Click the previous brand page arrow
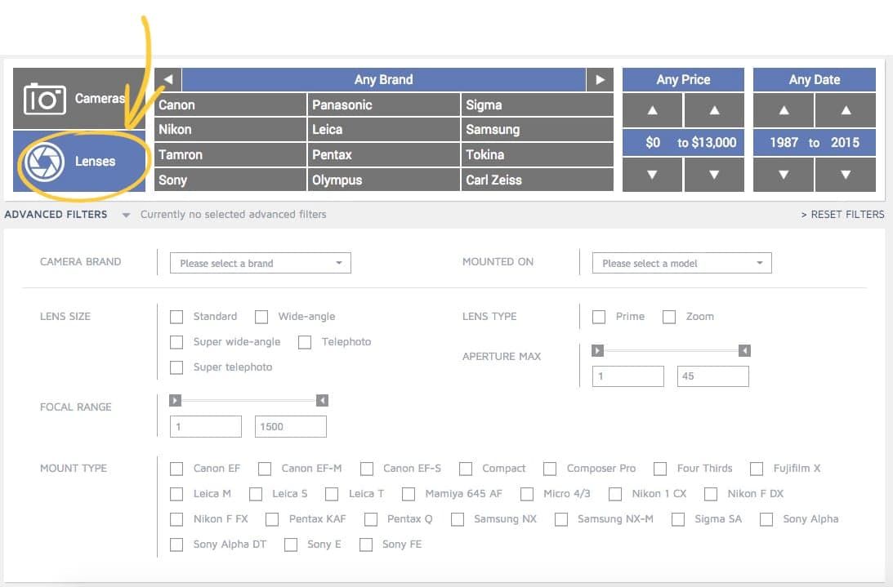893x587 pixels. [168, 80]
